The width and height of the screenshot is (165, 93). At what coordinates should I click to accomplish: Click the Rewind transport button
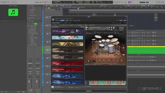pos(36,2)
